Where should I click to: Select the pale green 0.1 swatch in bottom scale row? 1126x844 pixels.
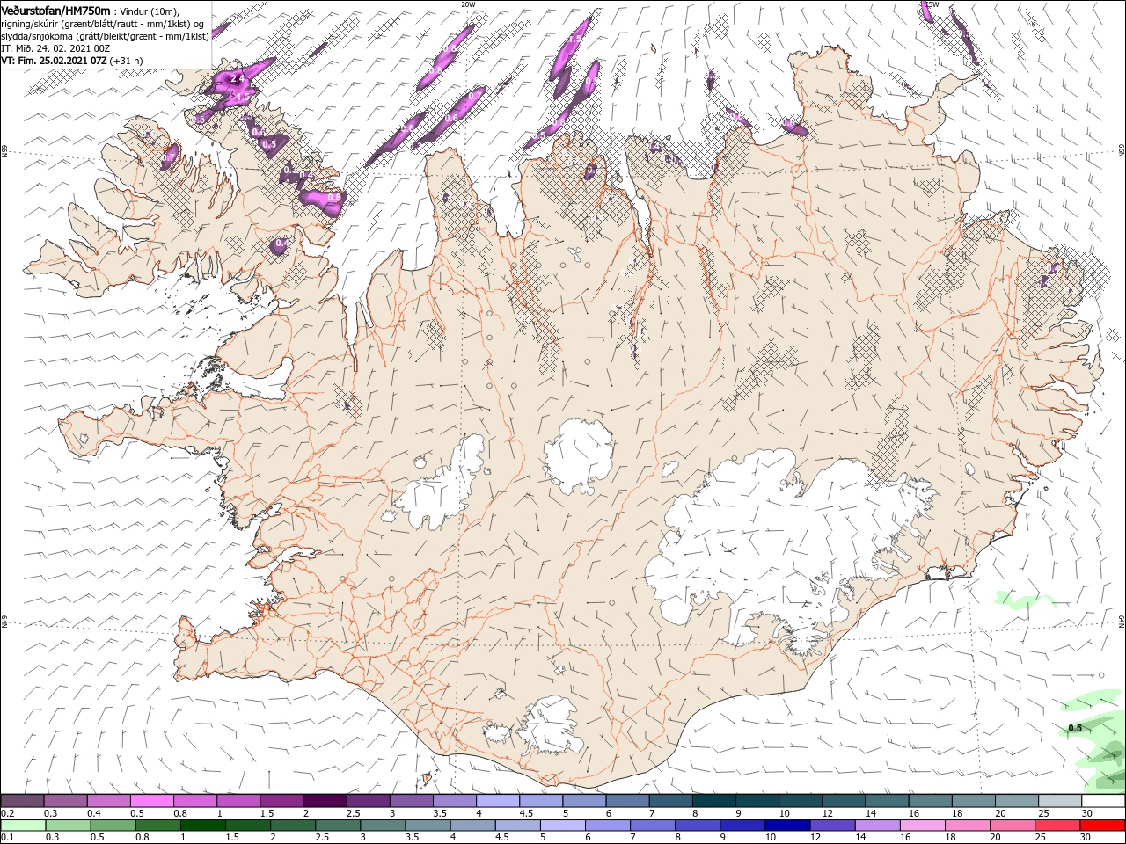[24, 825]
